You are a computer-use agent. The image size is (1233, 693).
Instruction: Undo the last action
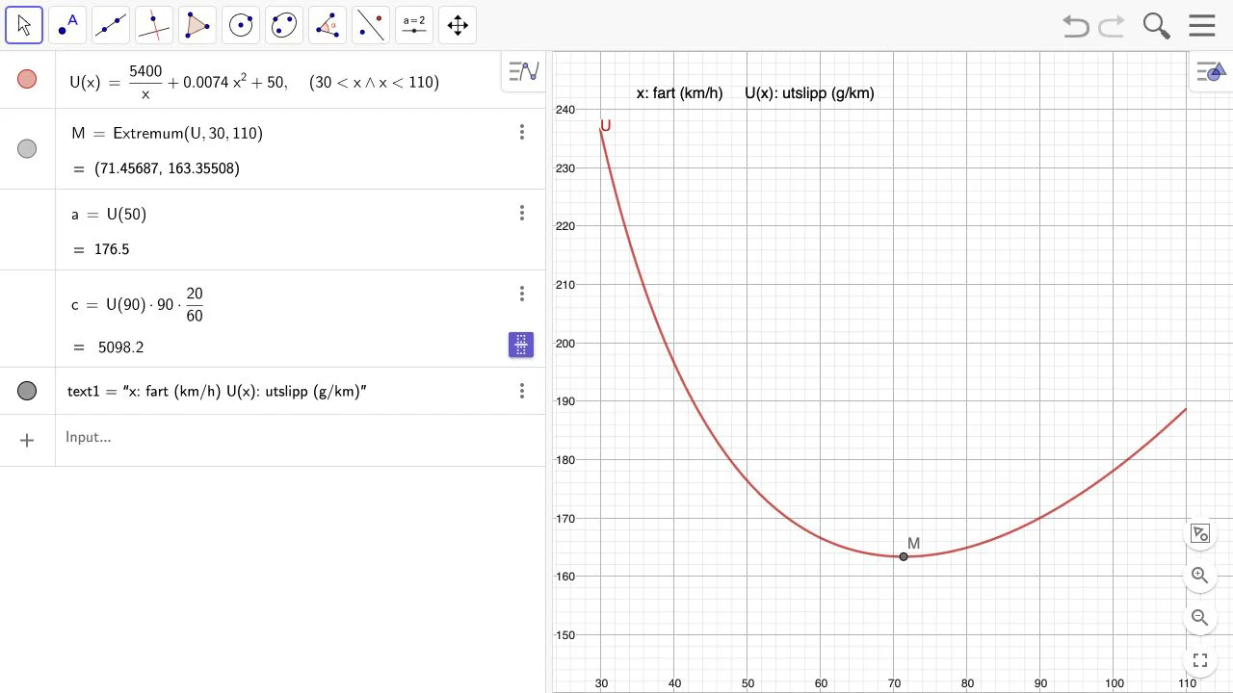click(x=1076, y=26)
